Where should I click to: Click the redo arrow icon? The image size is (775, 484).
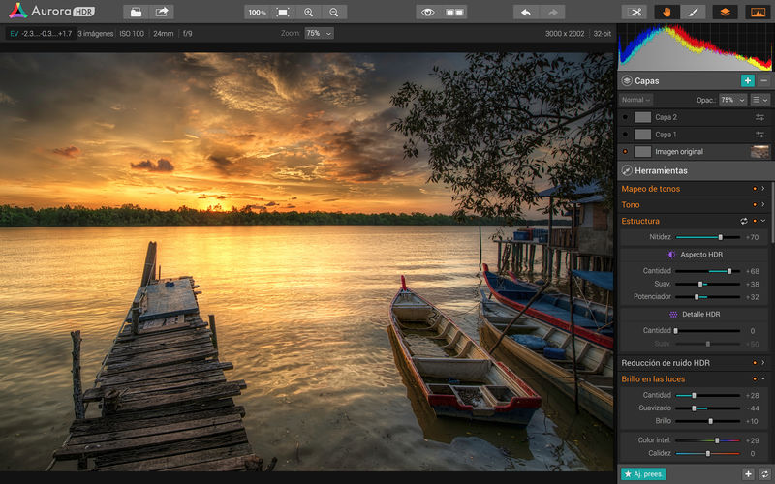click(x=552, y=12)
